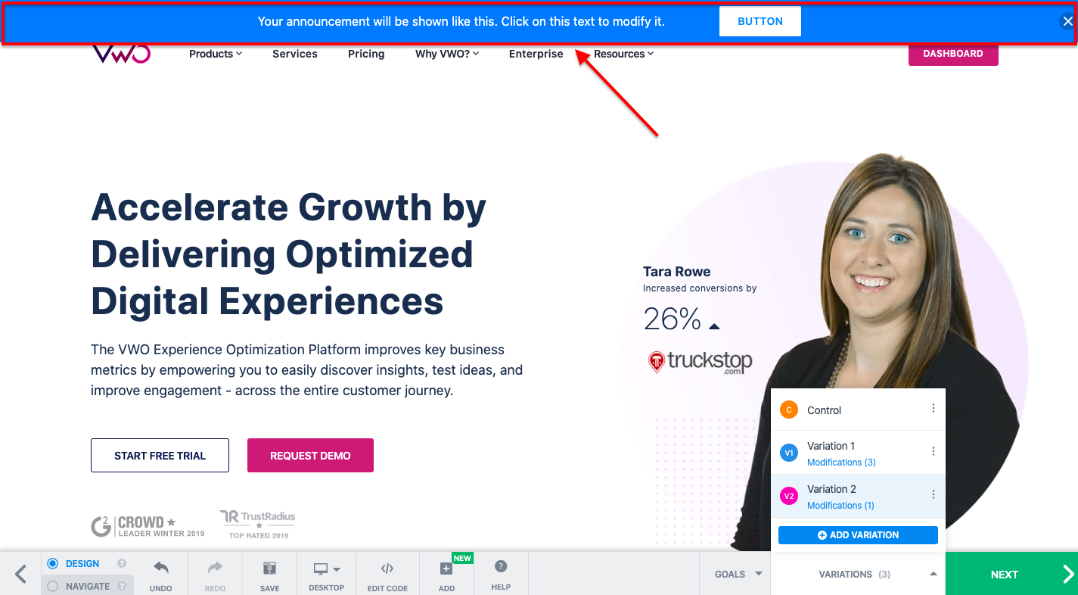Open the Help icon in toolbar
Screen dimensions: 1078x595
point(500,566)
